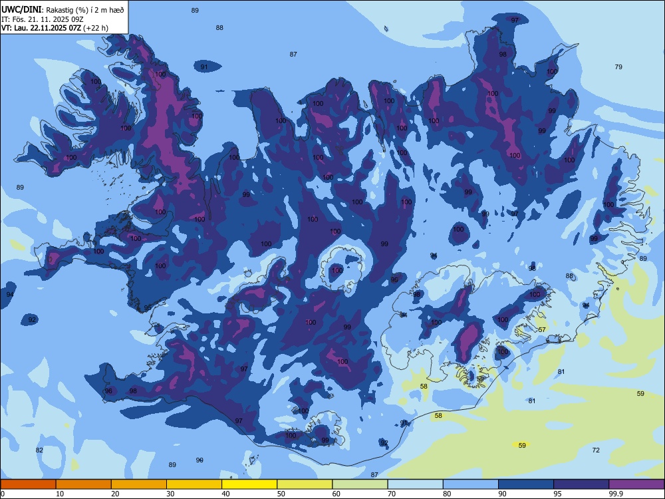Click the 30 tick label on the legend
Image resolution: width=665 pixels, height=499 pixels.
point(170,494)
